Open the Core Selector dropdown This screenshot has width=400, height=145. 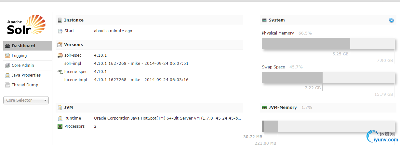click(x=26, y=100)
